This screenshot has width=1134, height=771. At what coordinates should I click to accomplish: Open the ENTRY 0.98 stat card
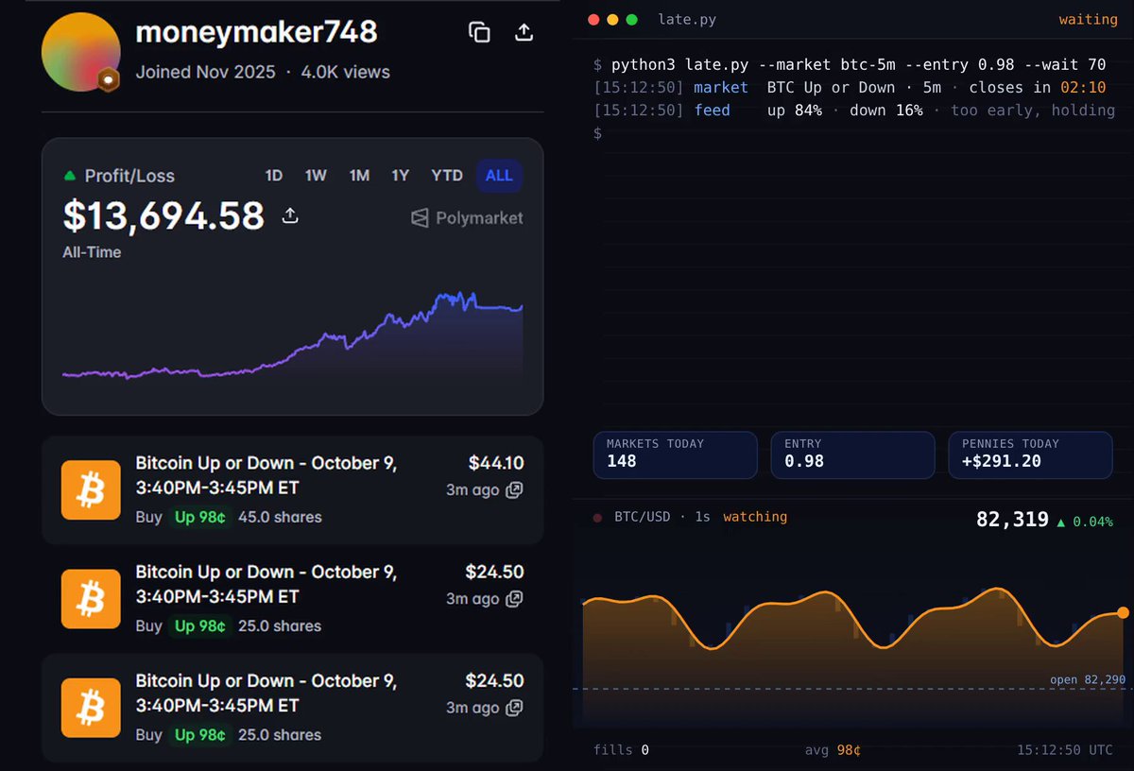[x=852, y=455]
